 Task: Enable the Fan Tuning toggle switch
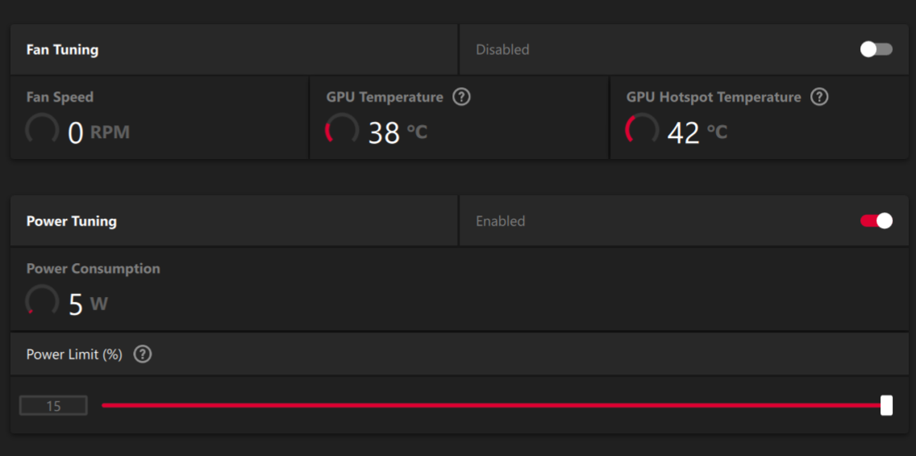[876, 50]
